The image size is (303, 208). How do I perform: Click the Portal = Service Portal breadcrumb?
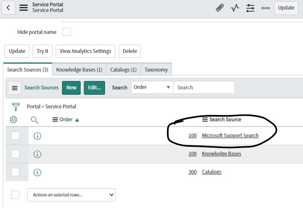point(51,107)
